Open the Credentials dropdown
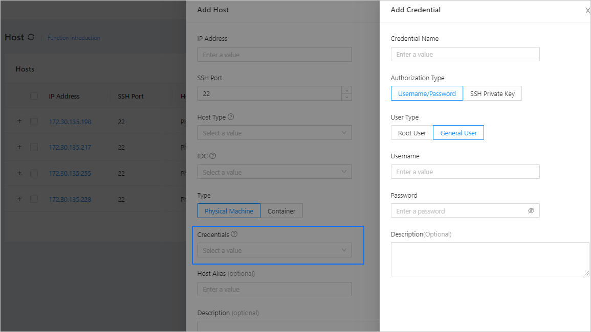 [274, 250]
